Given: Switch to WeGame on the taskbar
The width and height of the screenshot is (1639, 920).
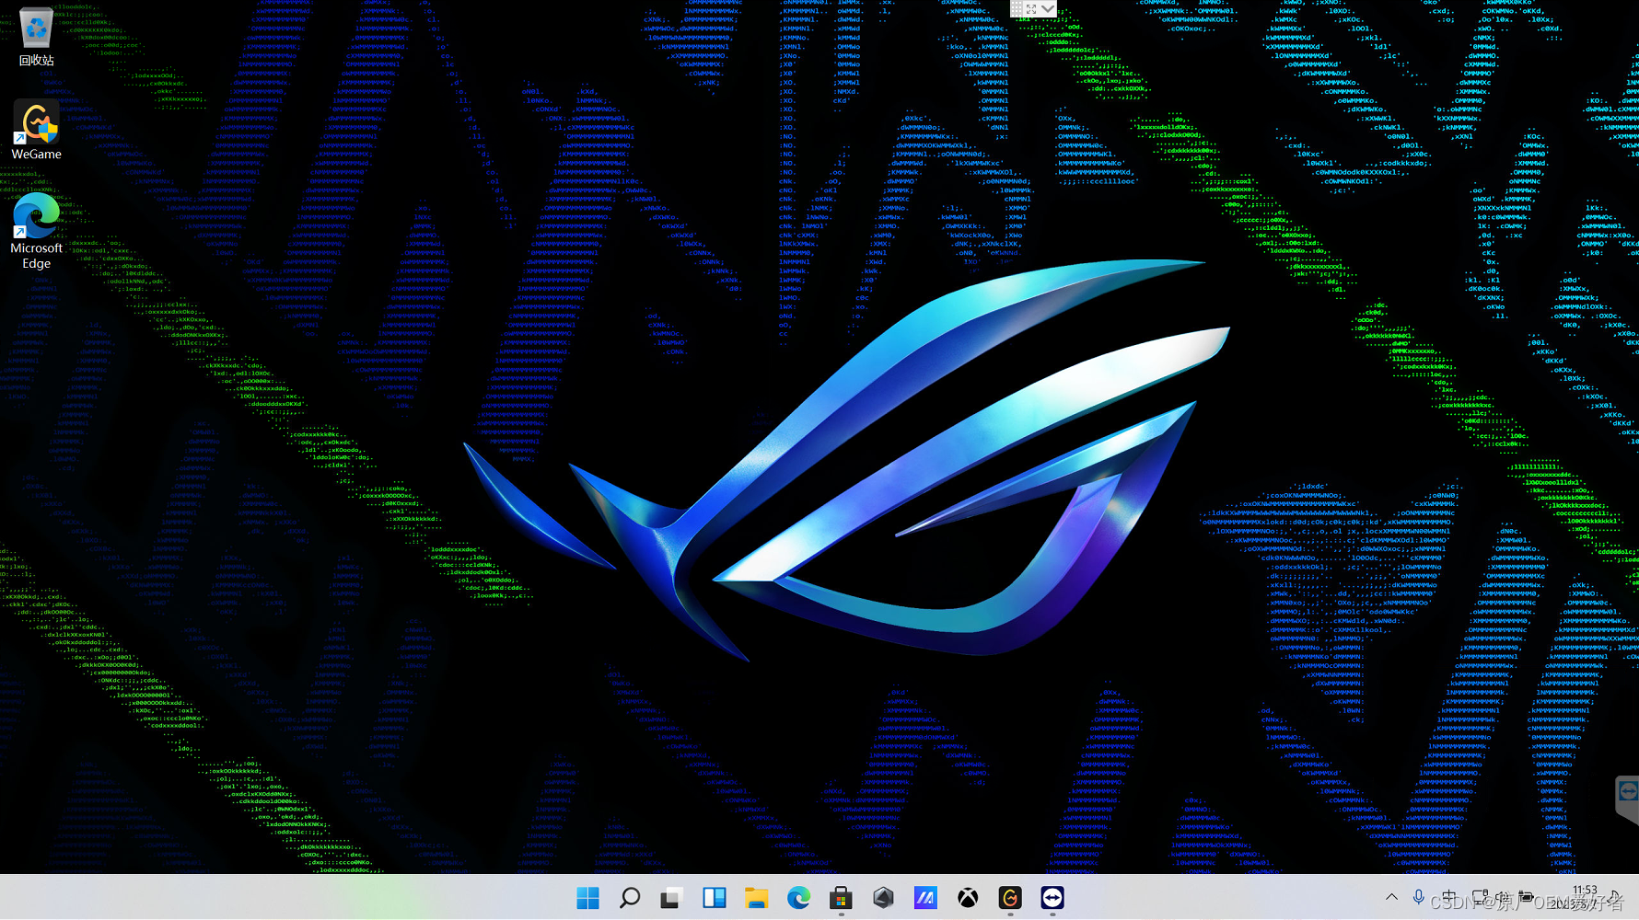Looking at the screenshot, I should pyautogui.click(x=1010, y=898).
